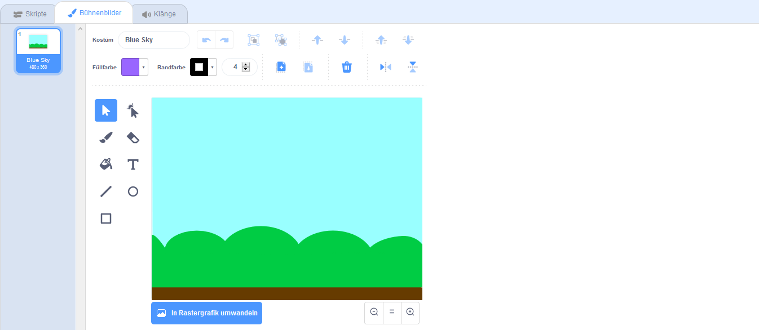
Task: Move selection backward one layer
Action: coord(345,40)
